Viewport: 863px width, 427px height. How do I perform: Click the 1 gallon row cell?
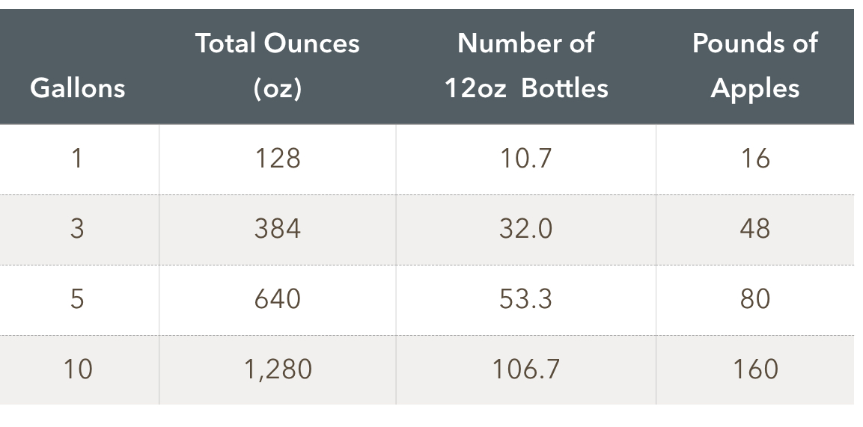point(77,159)
